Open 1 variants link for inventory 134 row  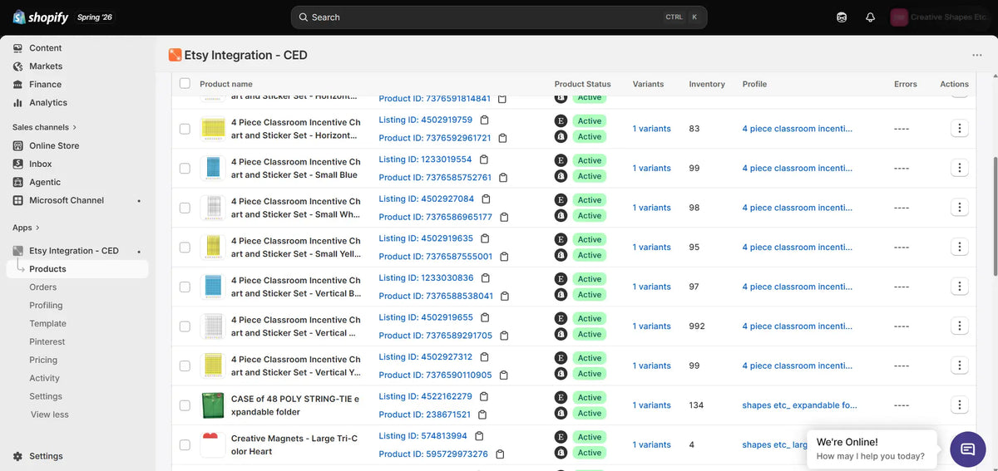[x=651, y=405]
